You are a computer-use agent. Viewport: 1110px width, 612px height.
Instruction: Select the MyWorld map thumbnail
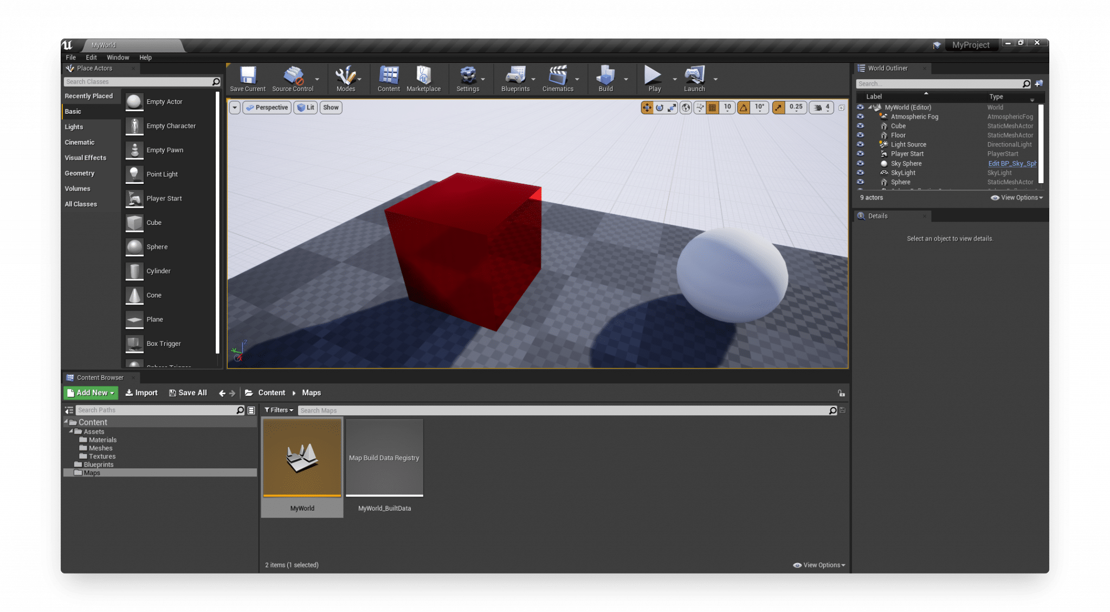pos(302,457)
